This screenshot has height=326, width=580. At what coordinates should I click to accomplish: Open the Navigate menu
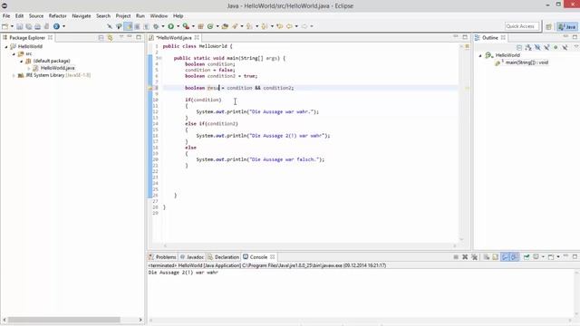tap(82, 16)
